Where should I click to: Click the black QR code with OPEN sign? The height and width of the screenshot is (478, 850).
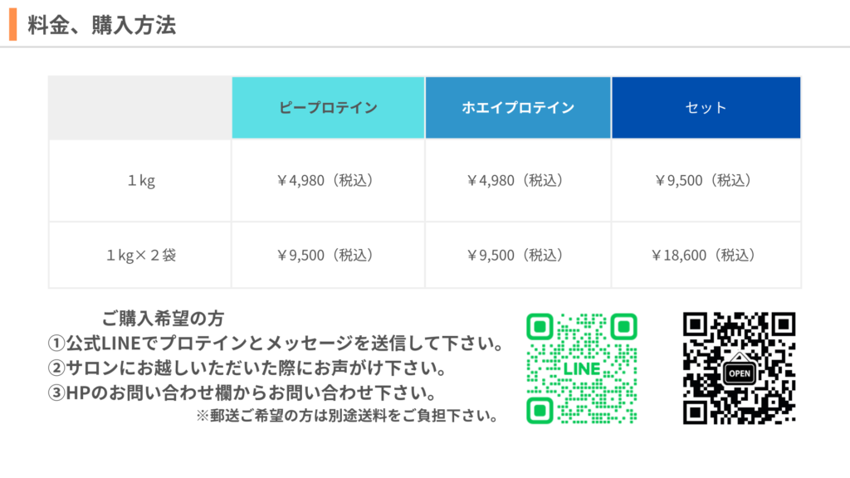coord(739,368)
